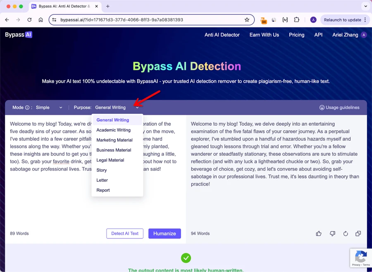Regenerate the output with the retry icon
This screenshot has height=272, width=372.
pyautogui.click(x=346, y=234)
